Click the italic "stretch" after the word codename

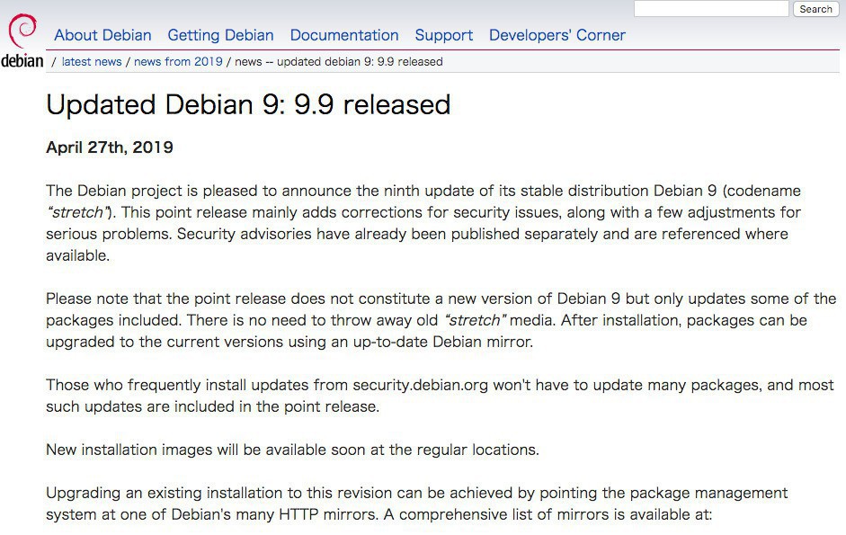(78, 212)
